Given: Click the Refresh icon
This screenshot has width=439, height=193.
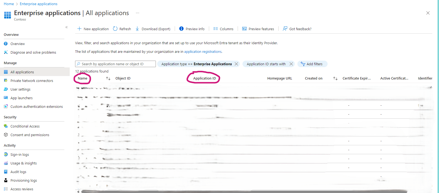Looking at the screenshot, I should (x=115, y=29).
